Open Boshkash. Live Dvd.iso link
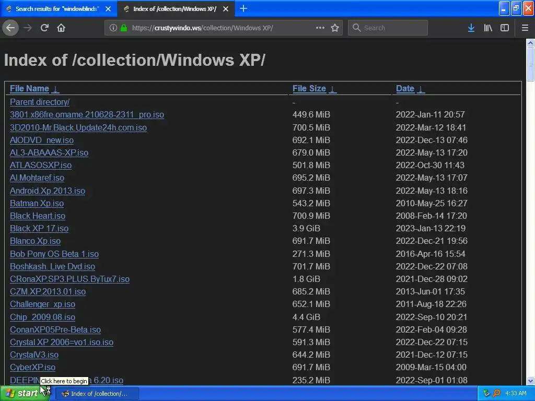This screenshot has height=401, width=535. (x=53, y=267)
